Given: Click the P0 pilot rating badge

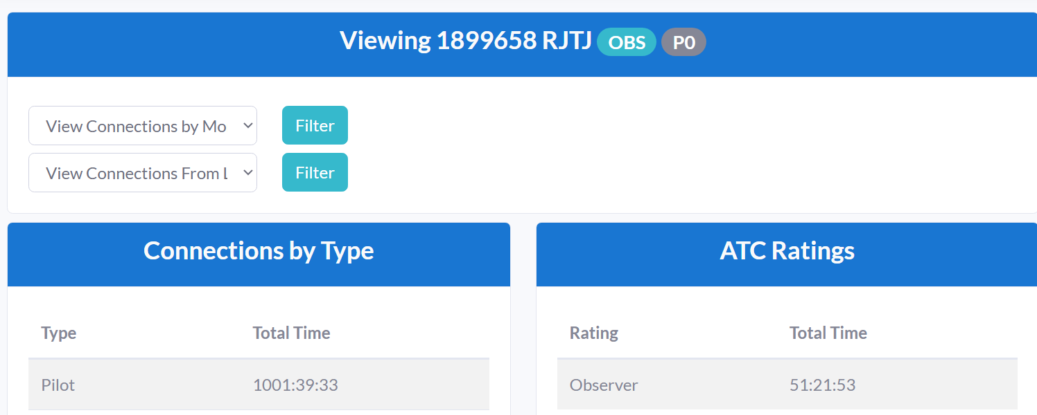Looking at the screenshot, I should 683,42.
